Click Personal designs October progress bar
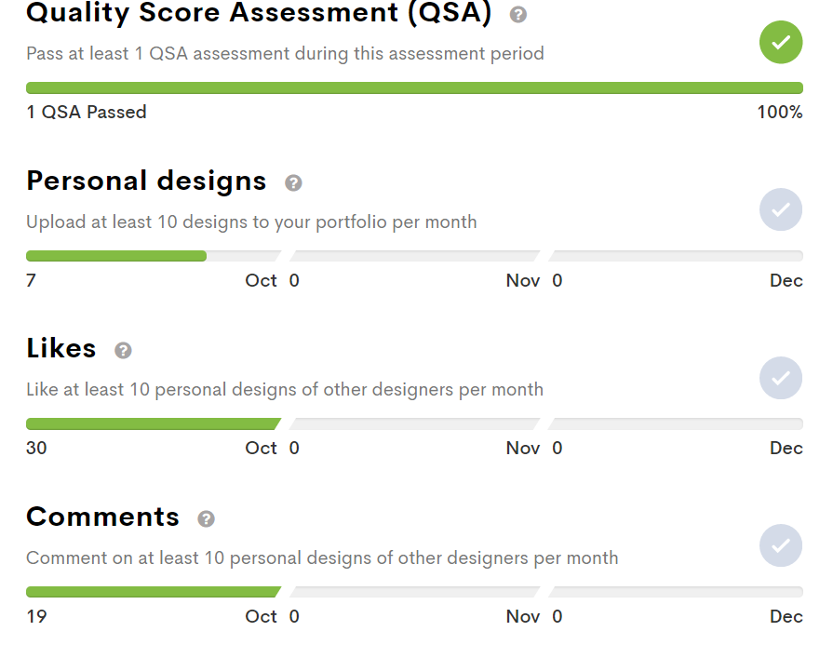 154,256
